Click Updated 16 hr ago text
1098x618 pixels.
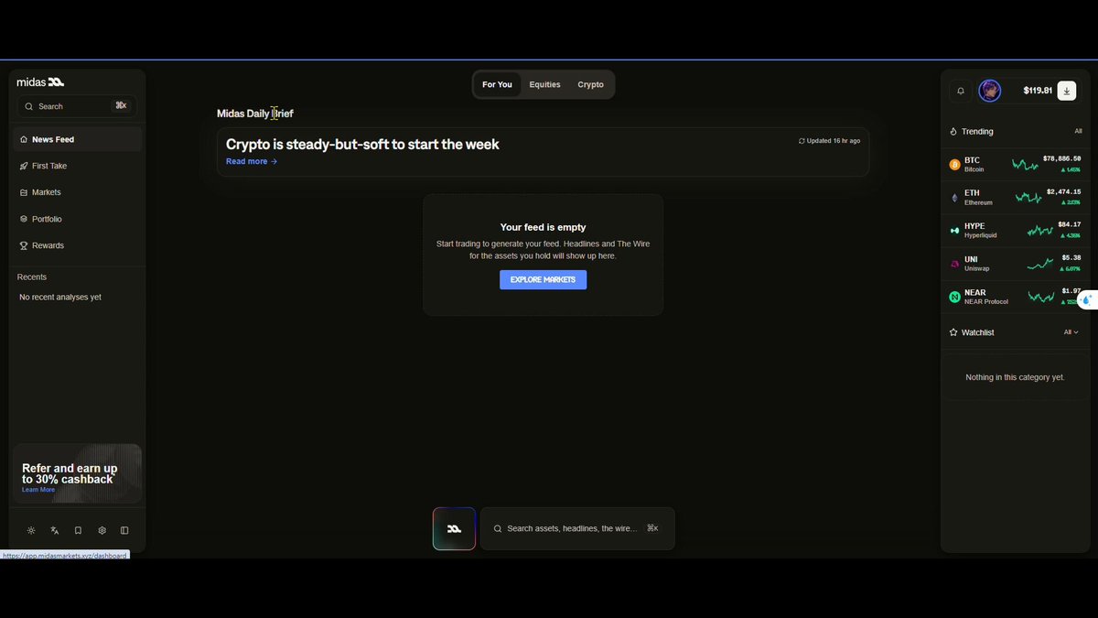834,141
